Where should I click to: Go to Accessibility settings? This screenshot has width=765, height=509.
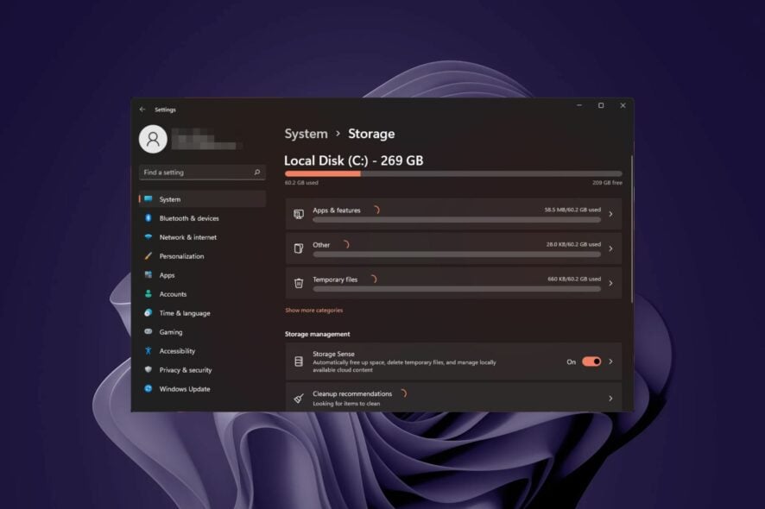202,350
